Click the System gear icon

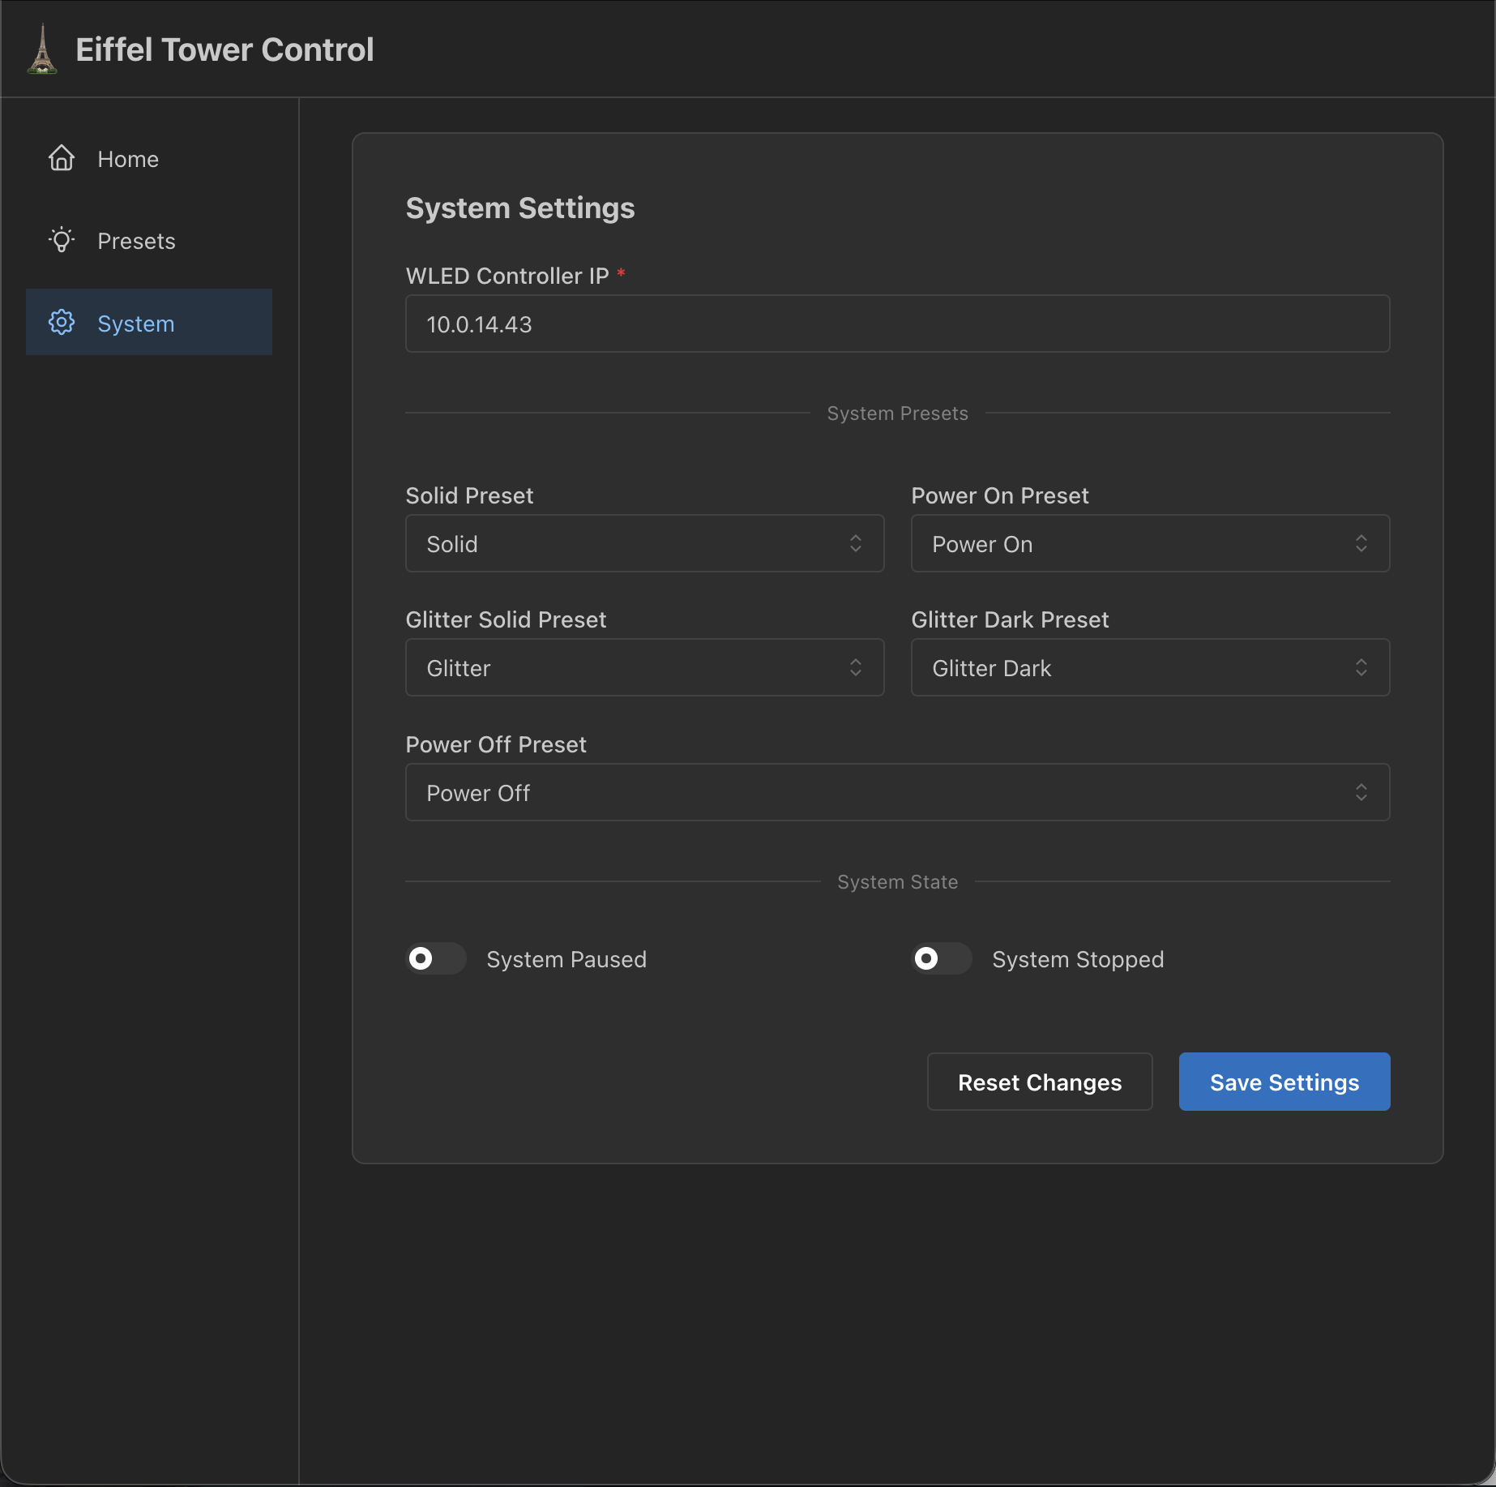tap(61, 322)
